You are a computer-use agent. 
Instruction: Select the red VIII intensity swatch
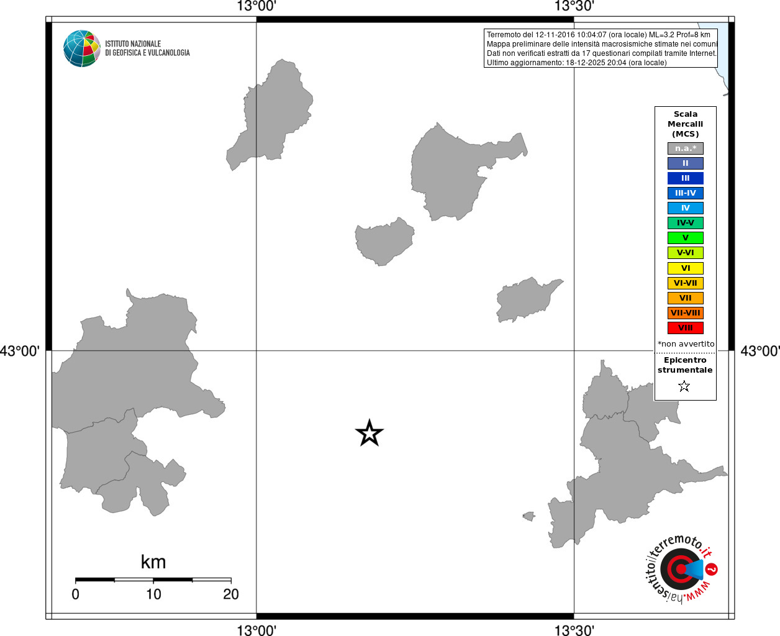pos(686,328)
